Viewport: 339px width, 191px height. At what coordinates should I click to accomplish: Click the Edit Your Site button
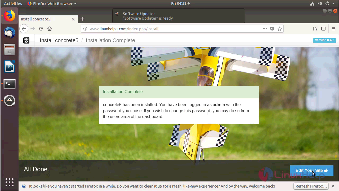coord(312,171)
